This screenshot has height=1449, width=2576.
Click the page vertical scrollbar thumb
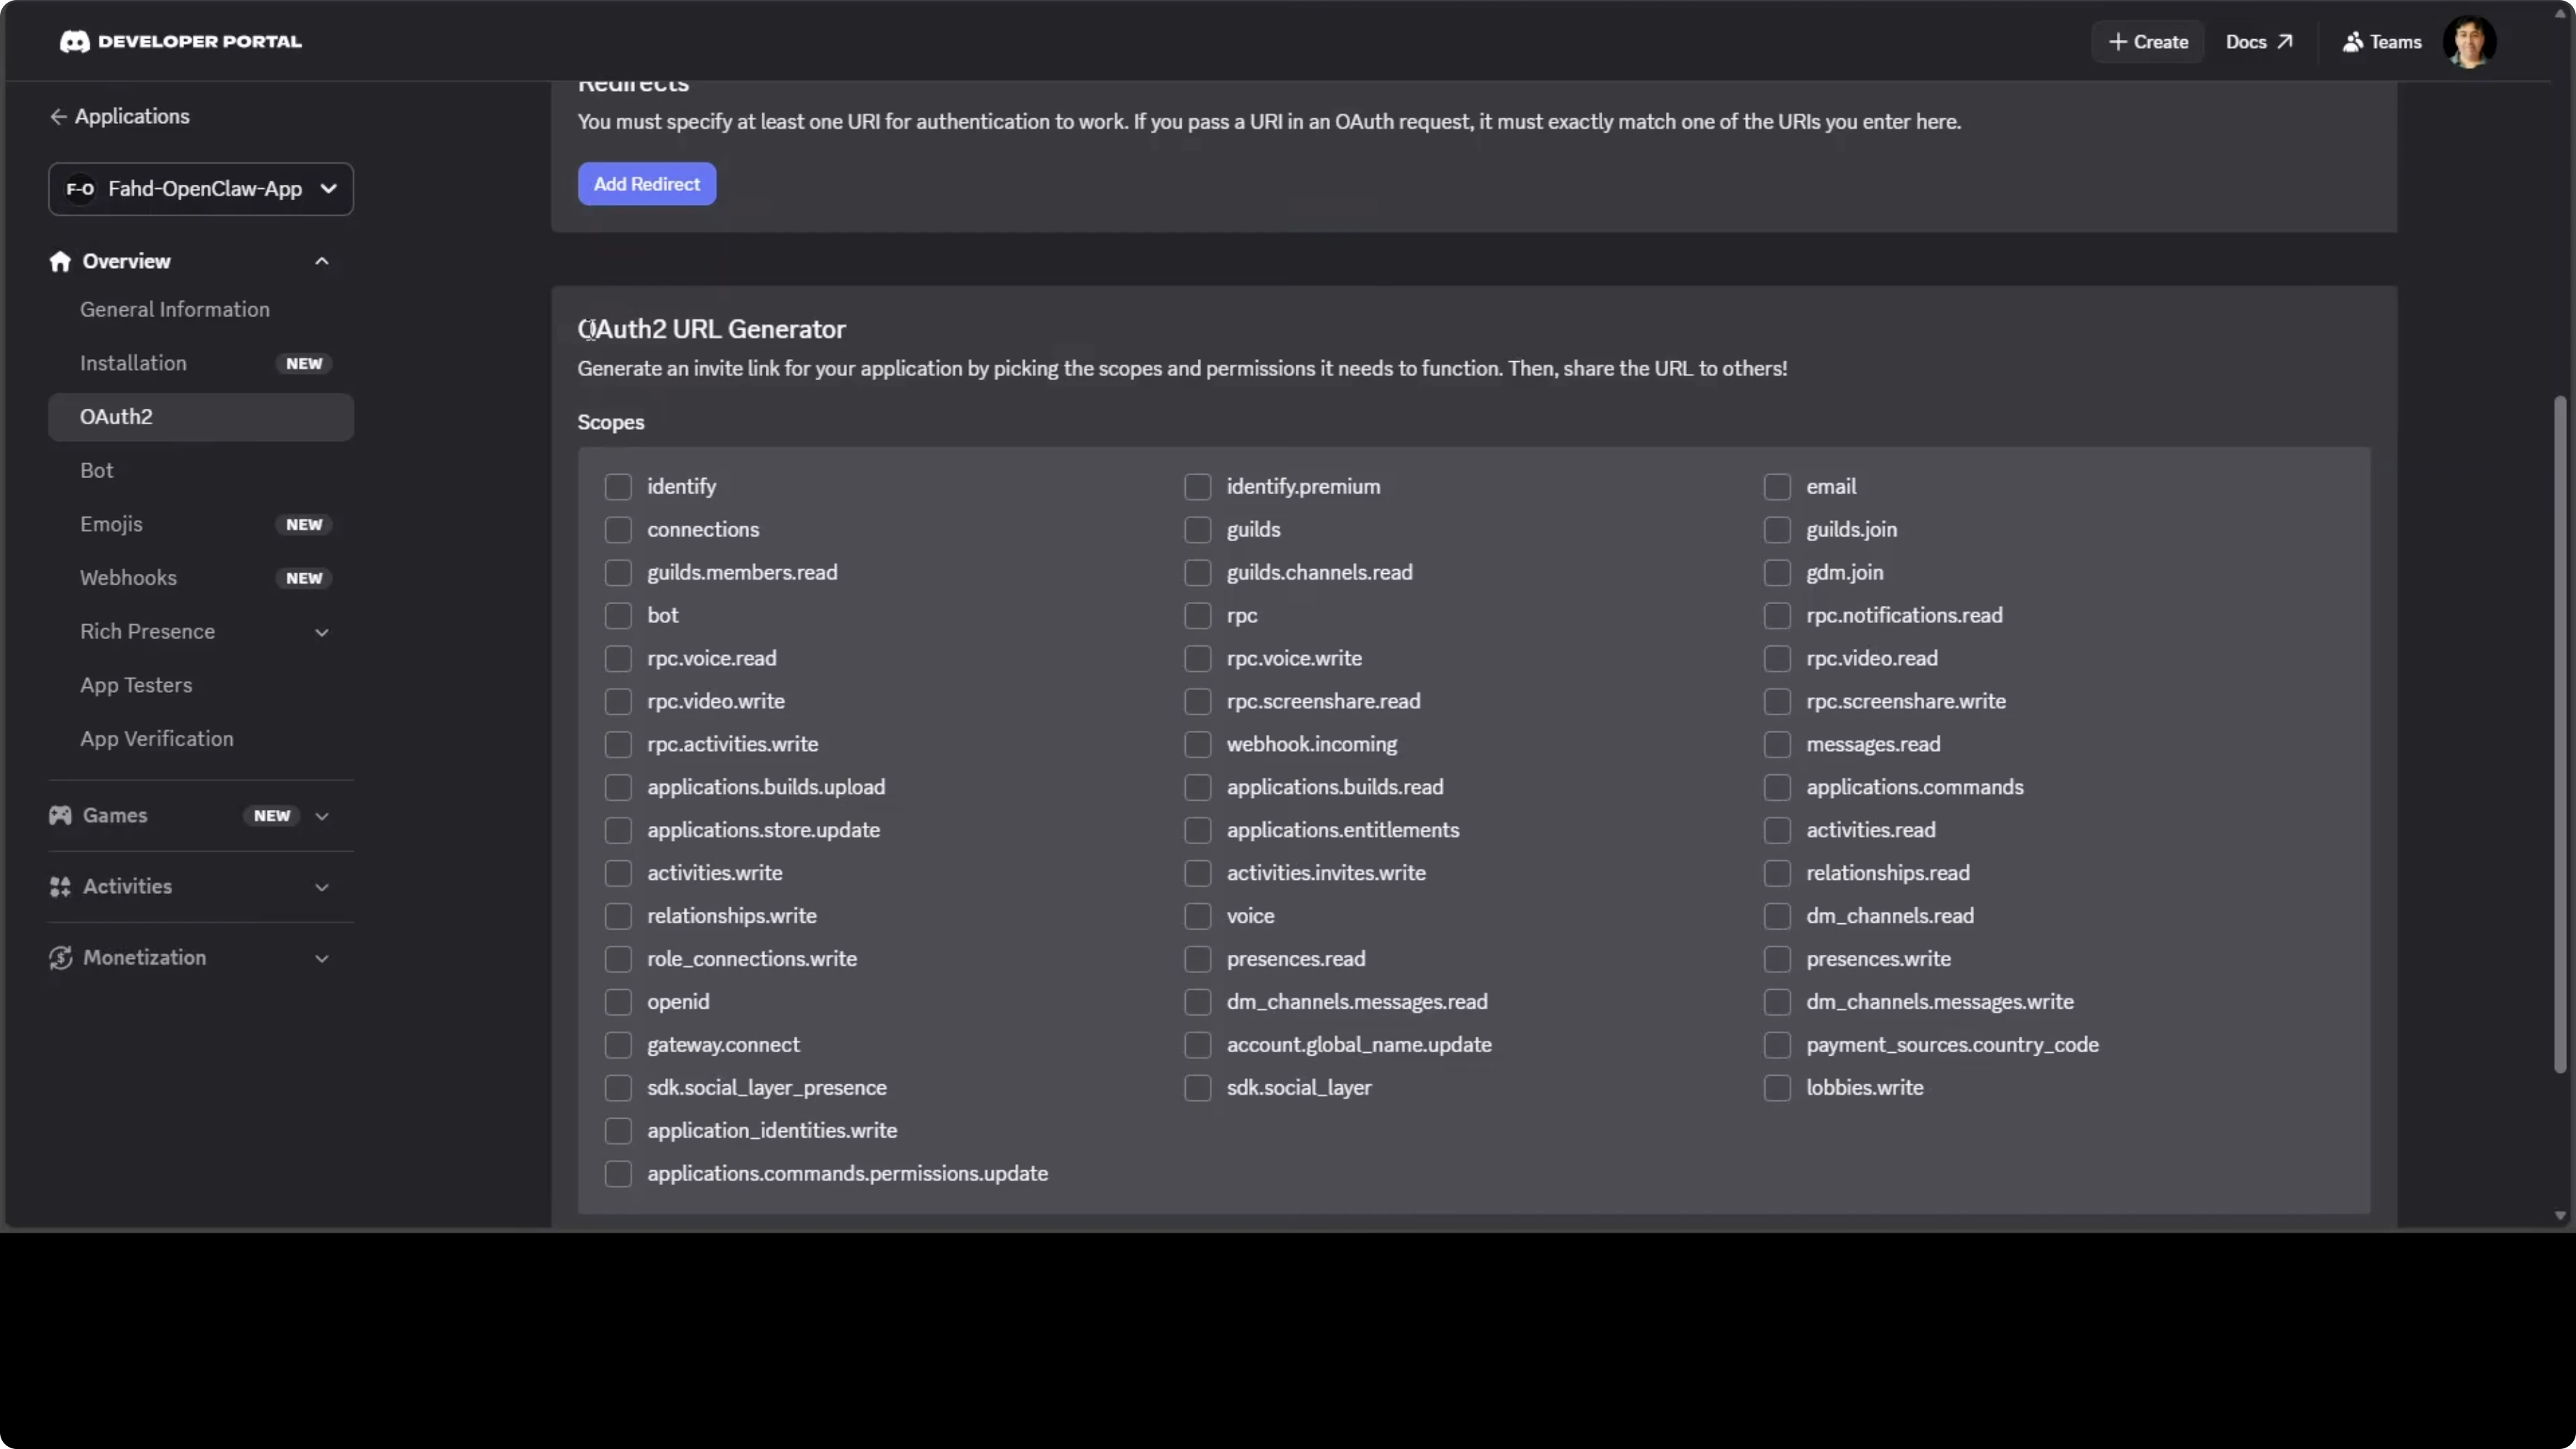(2560, 735)
